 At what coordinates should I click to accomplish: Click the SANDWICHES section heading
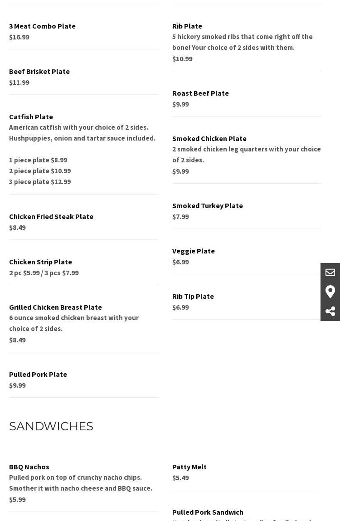tap(51, 426)
